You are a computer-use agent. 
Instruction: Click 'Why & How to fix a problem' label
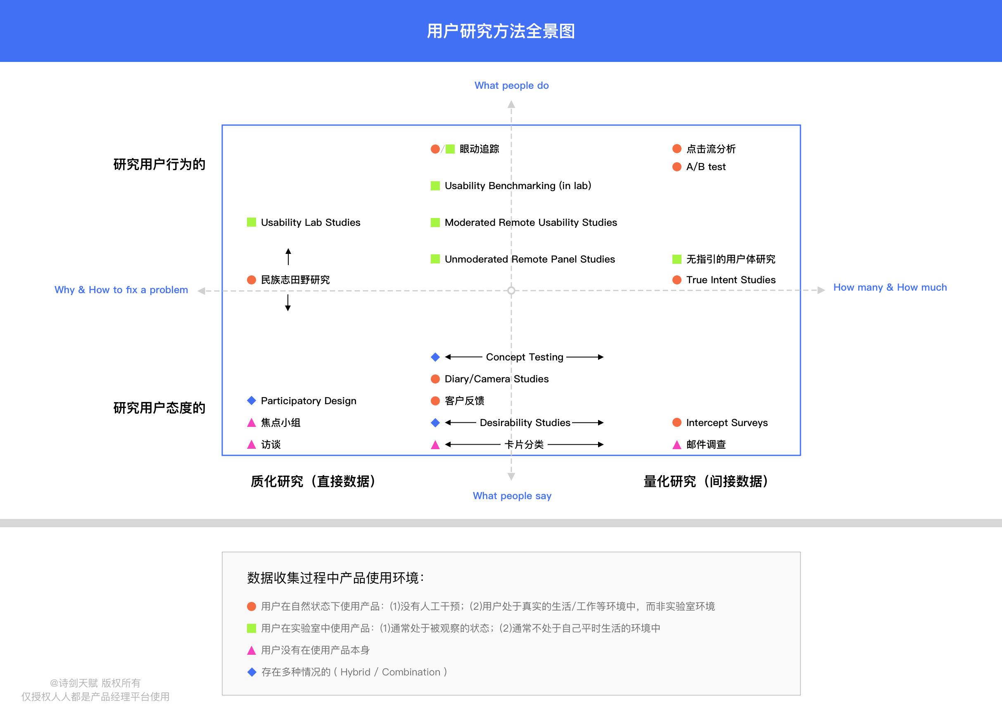[121, 290]
